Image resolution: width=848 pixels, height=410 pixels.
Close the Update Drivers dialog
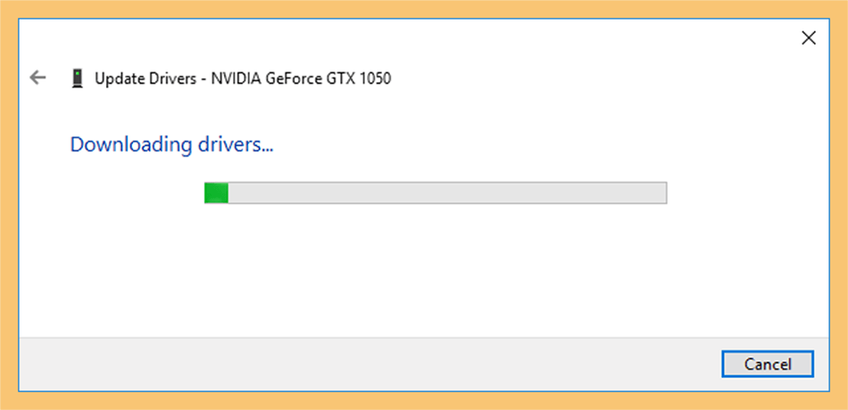pos(808,37)
